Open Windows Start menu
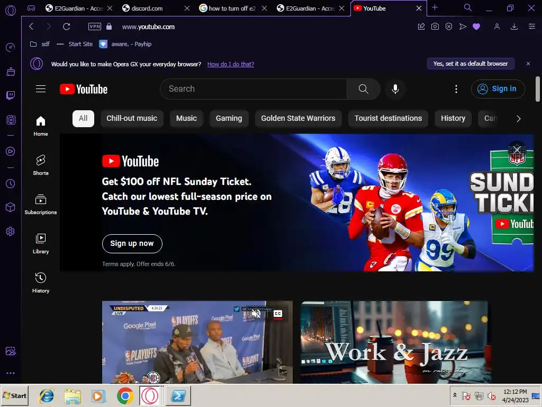 [x=14, y=395]
